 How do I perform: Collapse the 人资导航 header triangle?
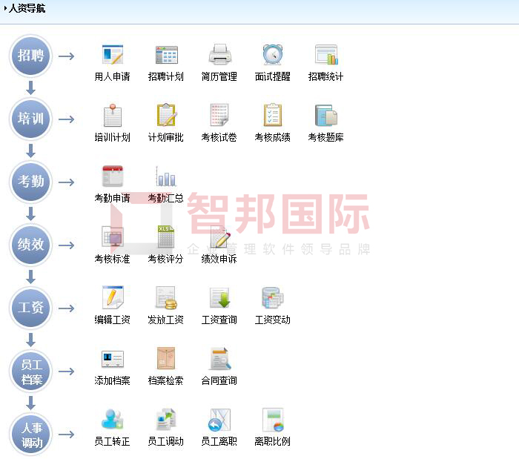5,9
